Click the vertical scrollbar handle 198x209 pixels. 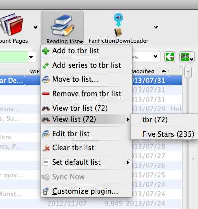(x=188, y=72)
